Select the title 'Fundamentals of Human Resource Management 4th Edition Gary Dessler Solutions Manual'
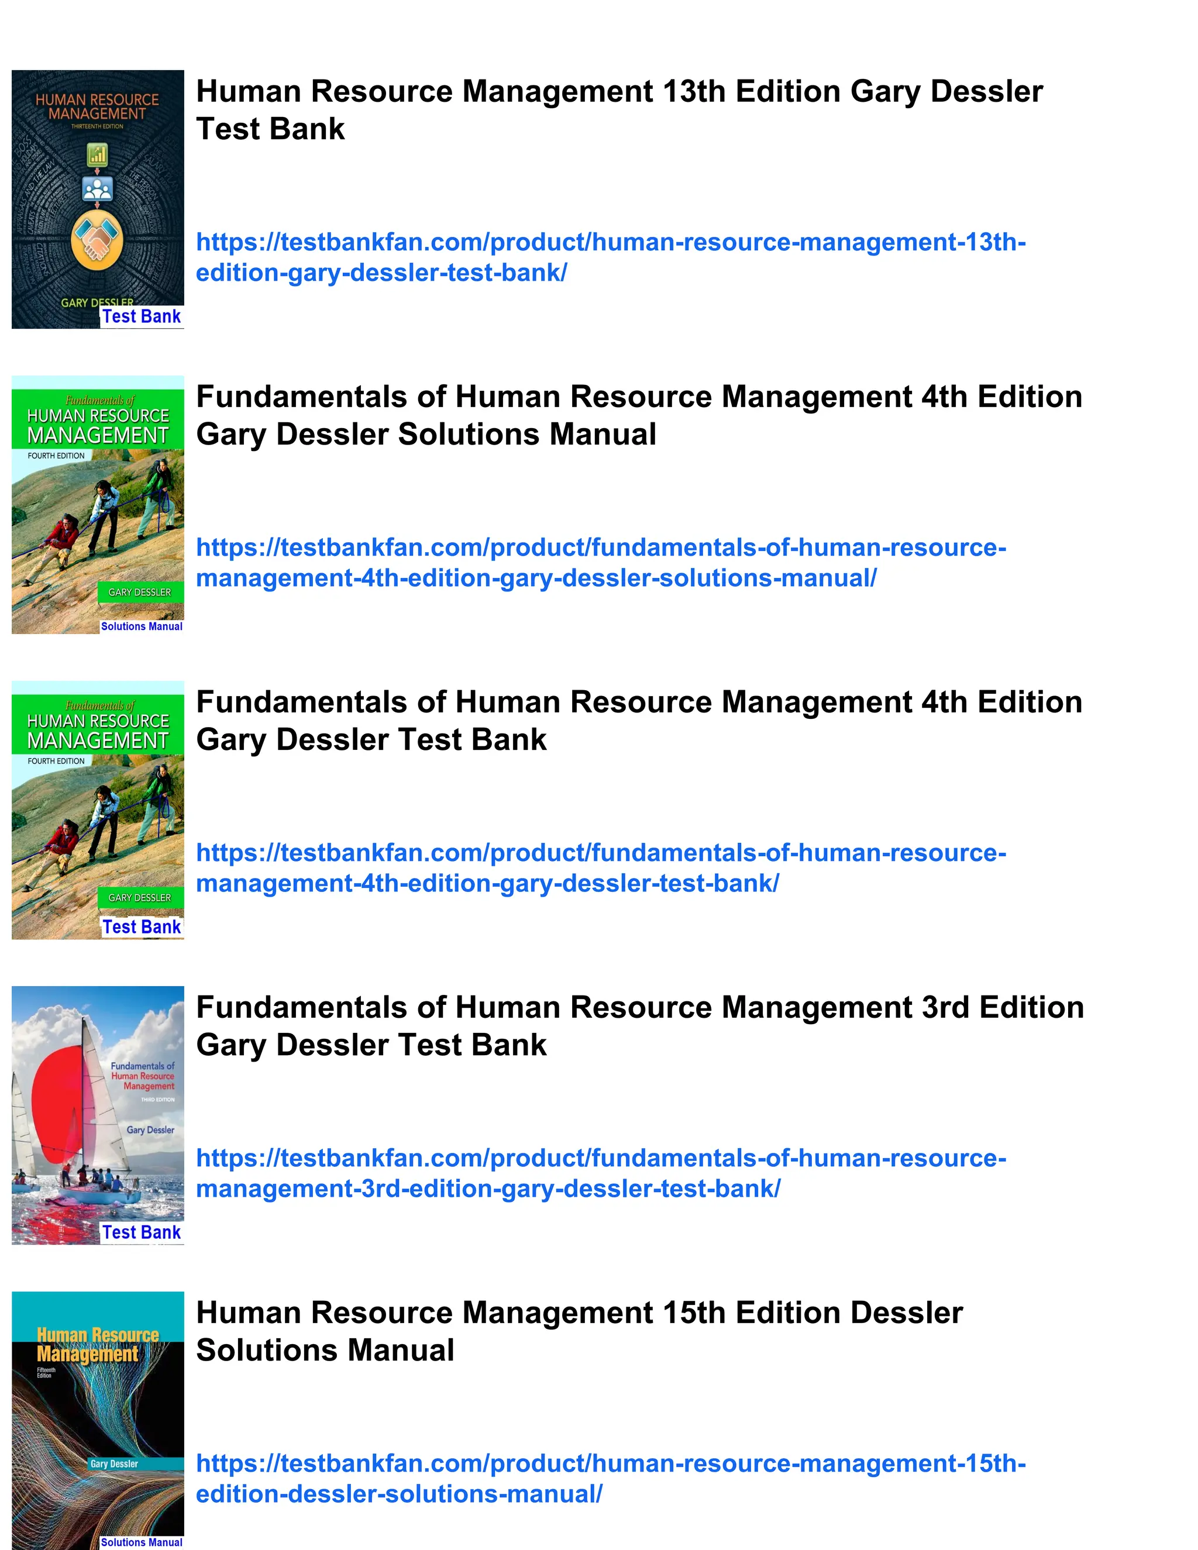 tap(639, 415)
